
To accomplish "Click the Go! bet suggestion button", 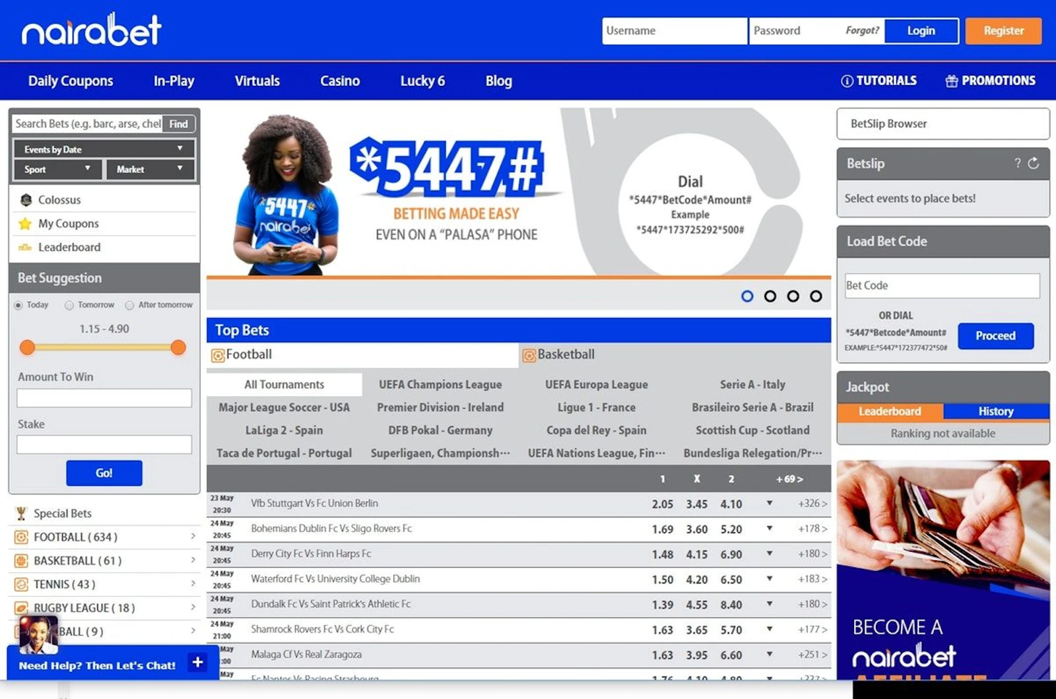I will (x=104, y=473).
